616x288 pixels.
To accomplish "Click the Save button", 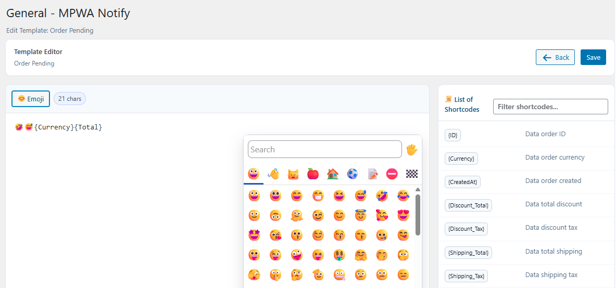I will tap(593, 57).
